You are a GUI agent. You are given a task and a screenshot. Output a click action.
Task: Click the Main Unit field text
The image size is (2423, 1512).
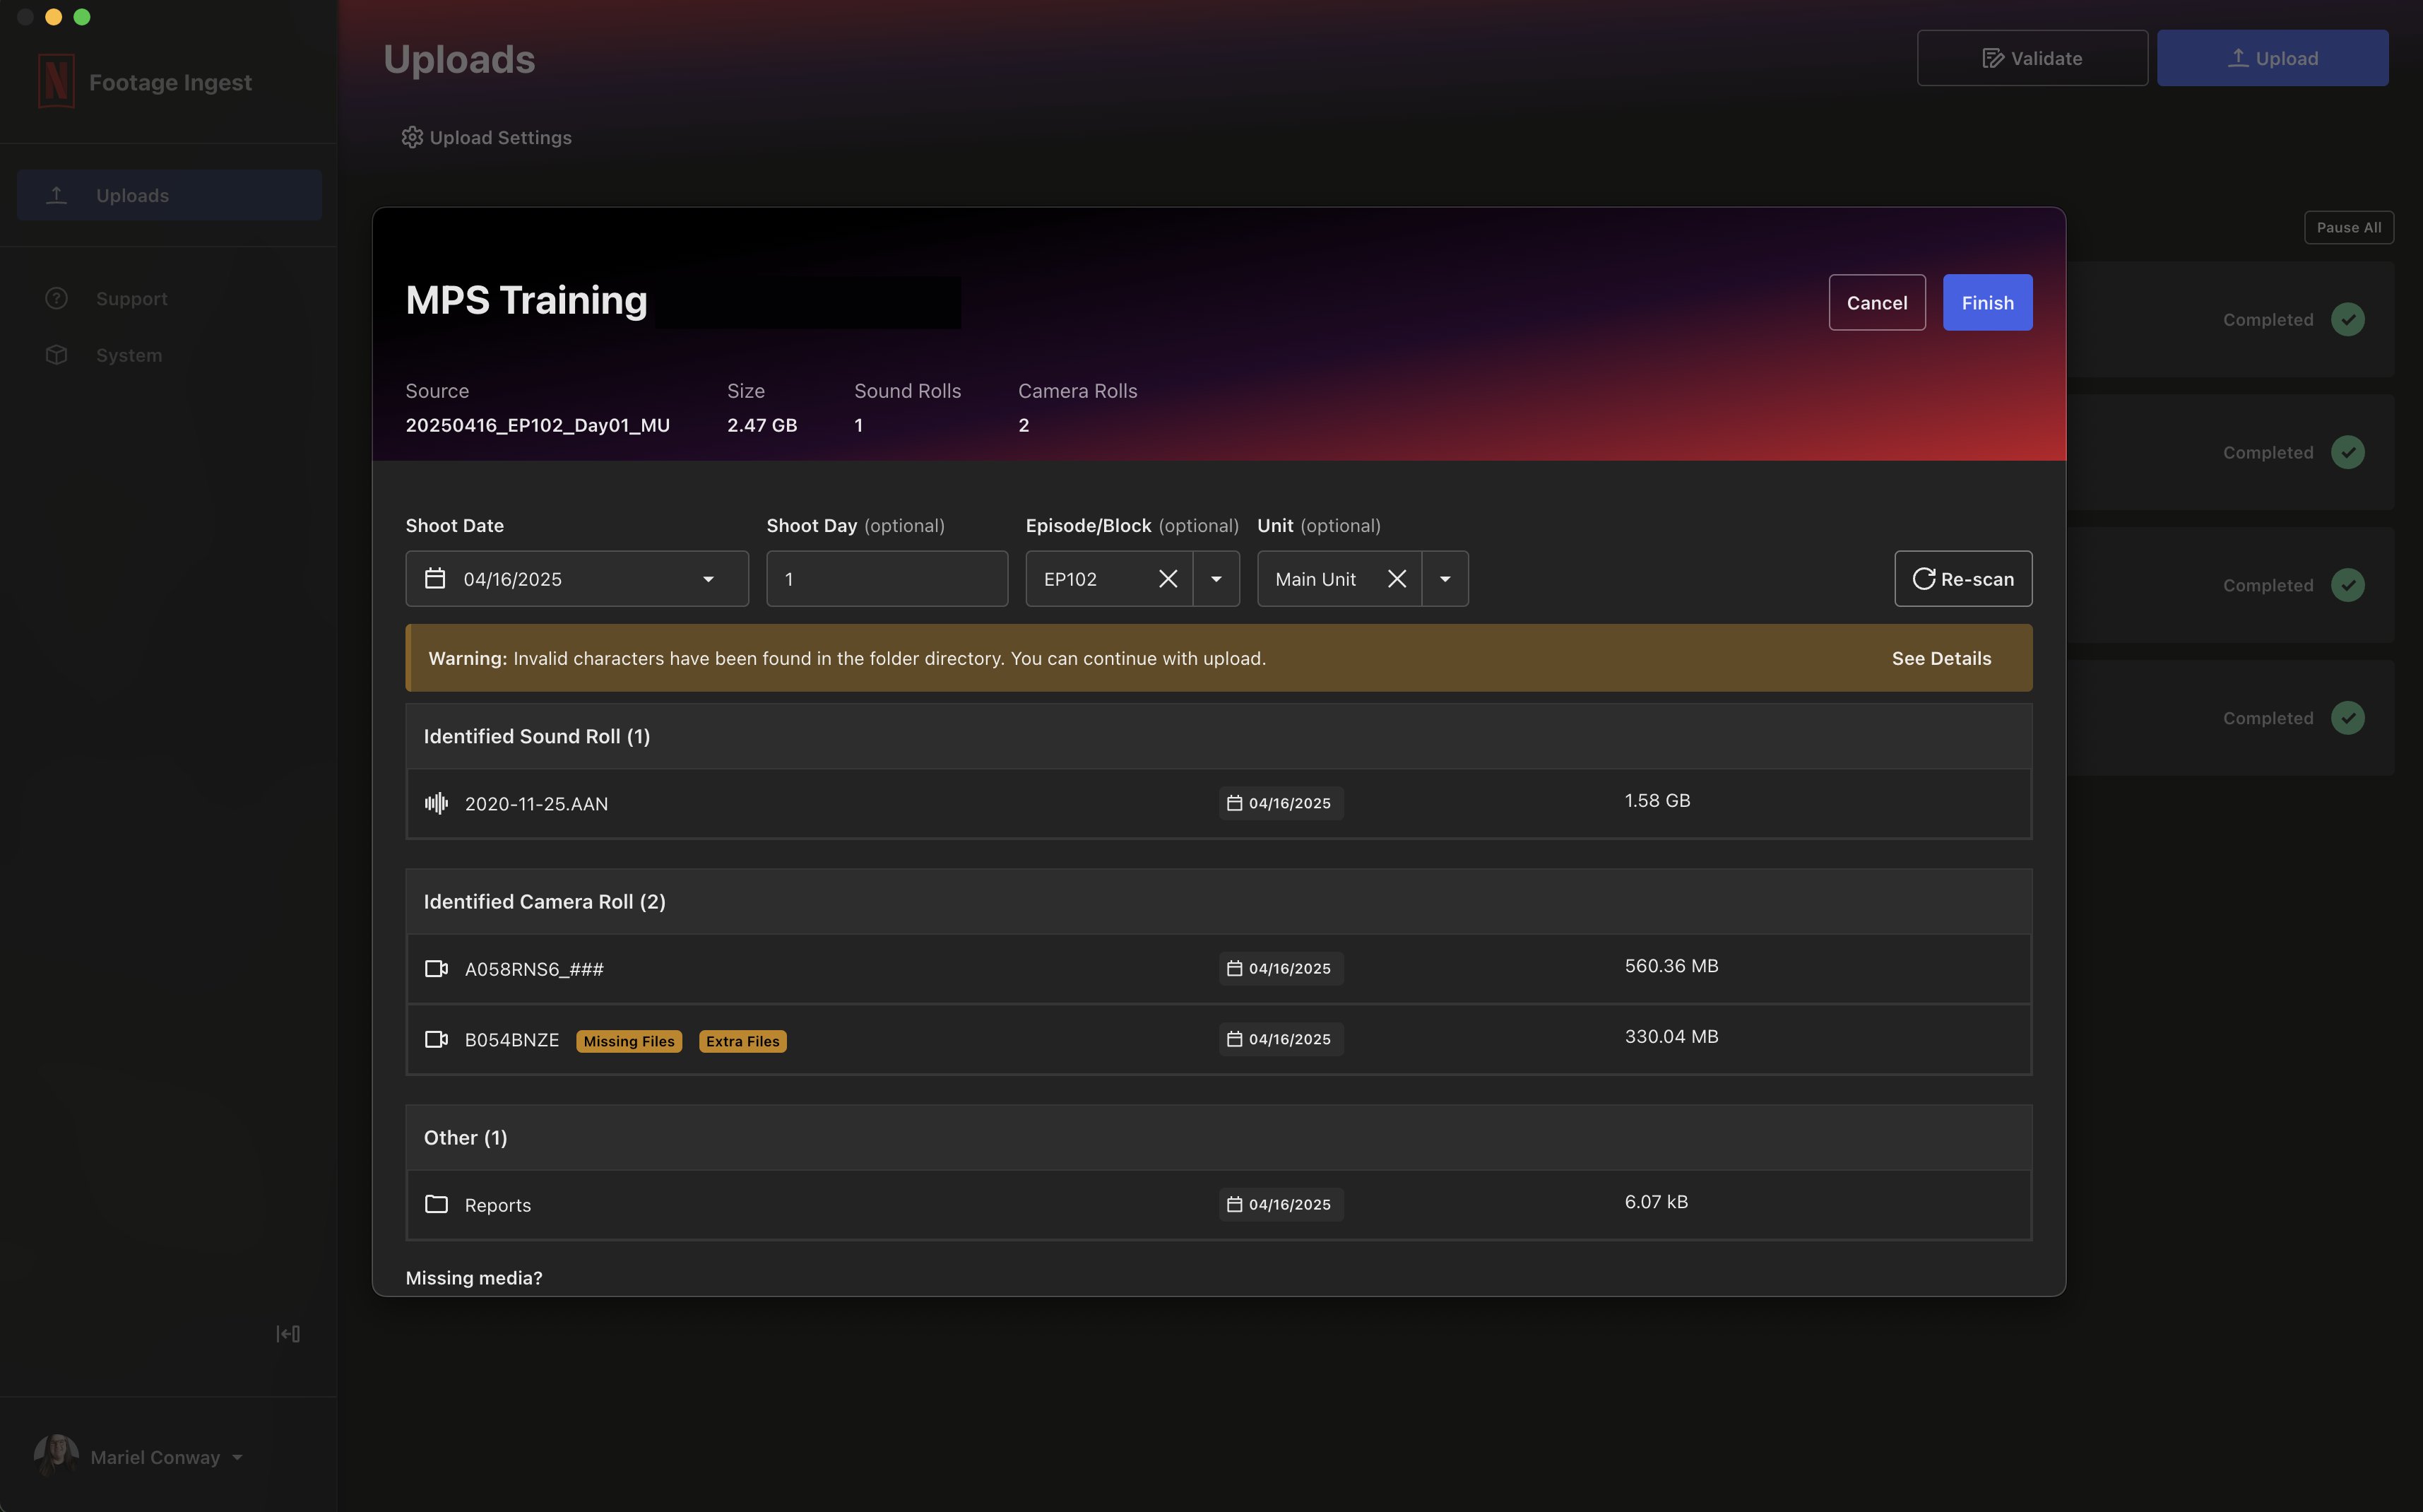coord(1315,579)
